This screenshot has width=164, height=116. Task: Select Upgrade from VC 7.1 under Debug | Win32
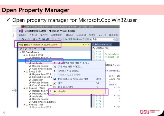click(x=42, y=58)
